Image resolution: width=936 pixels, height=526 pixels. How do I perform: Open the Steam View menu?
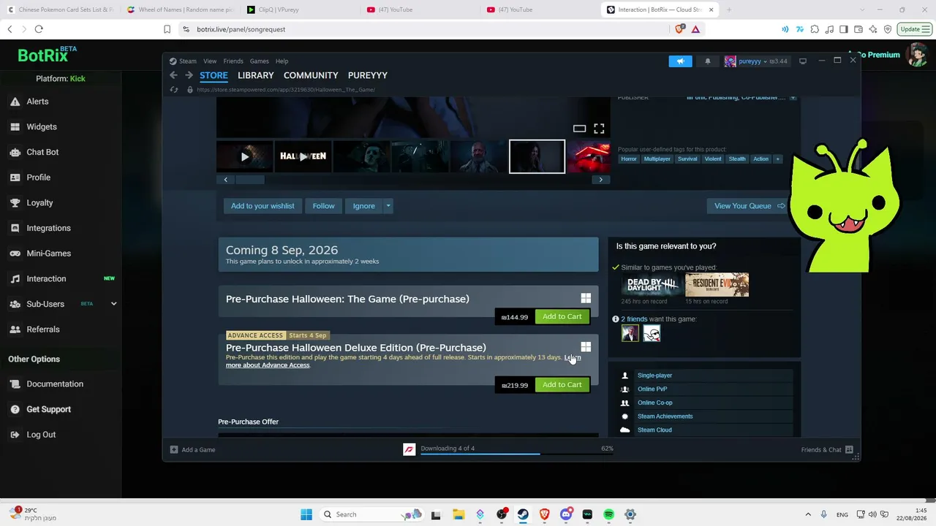point(210,61)
